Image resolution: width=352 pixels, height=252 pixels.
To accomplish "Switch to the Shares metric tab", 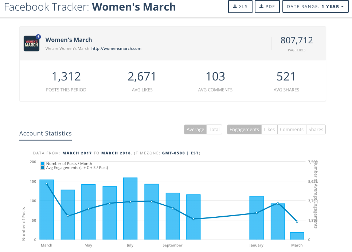I will 316,130.
